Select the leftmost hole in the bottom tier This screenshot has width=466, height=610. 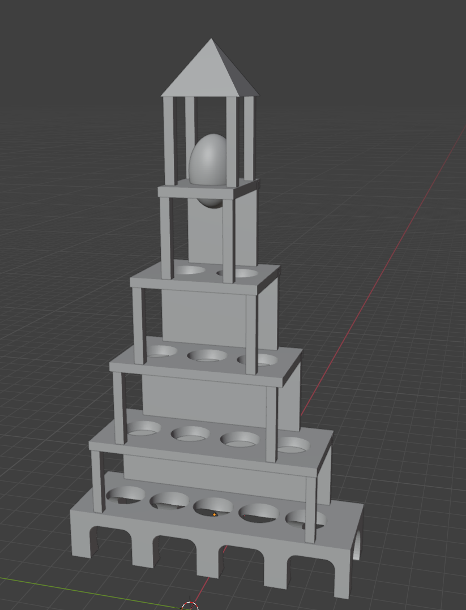click(125, 495)
